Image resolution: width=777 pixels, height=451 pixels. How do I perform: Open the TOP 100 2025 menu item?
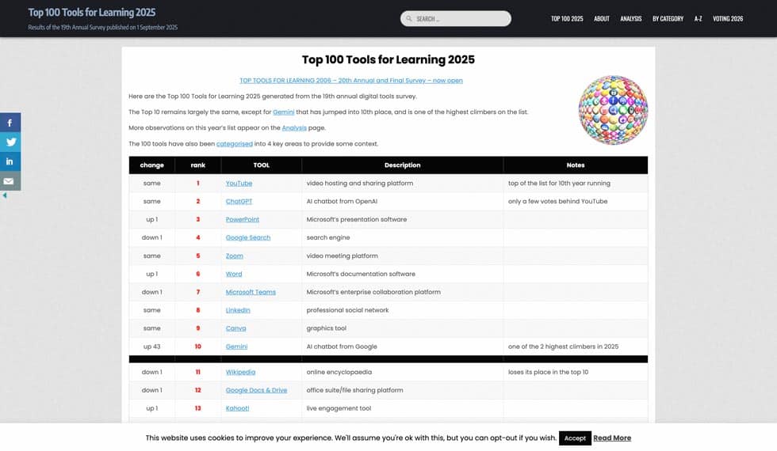tap(567, 19)
